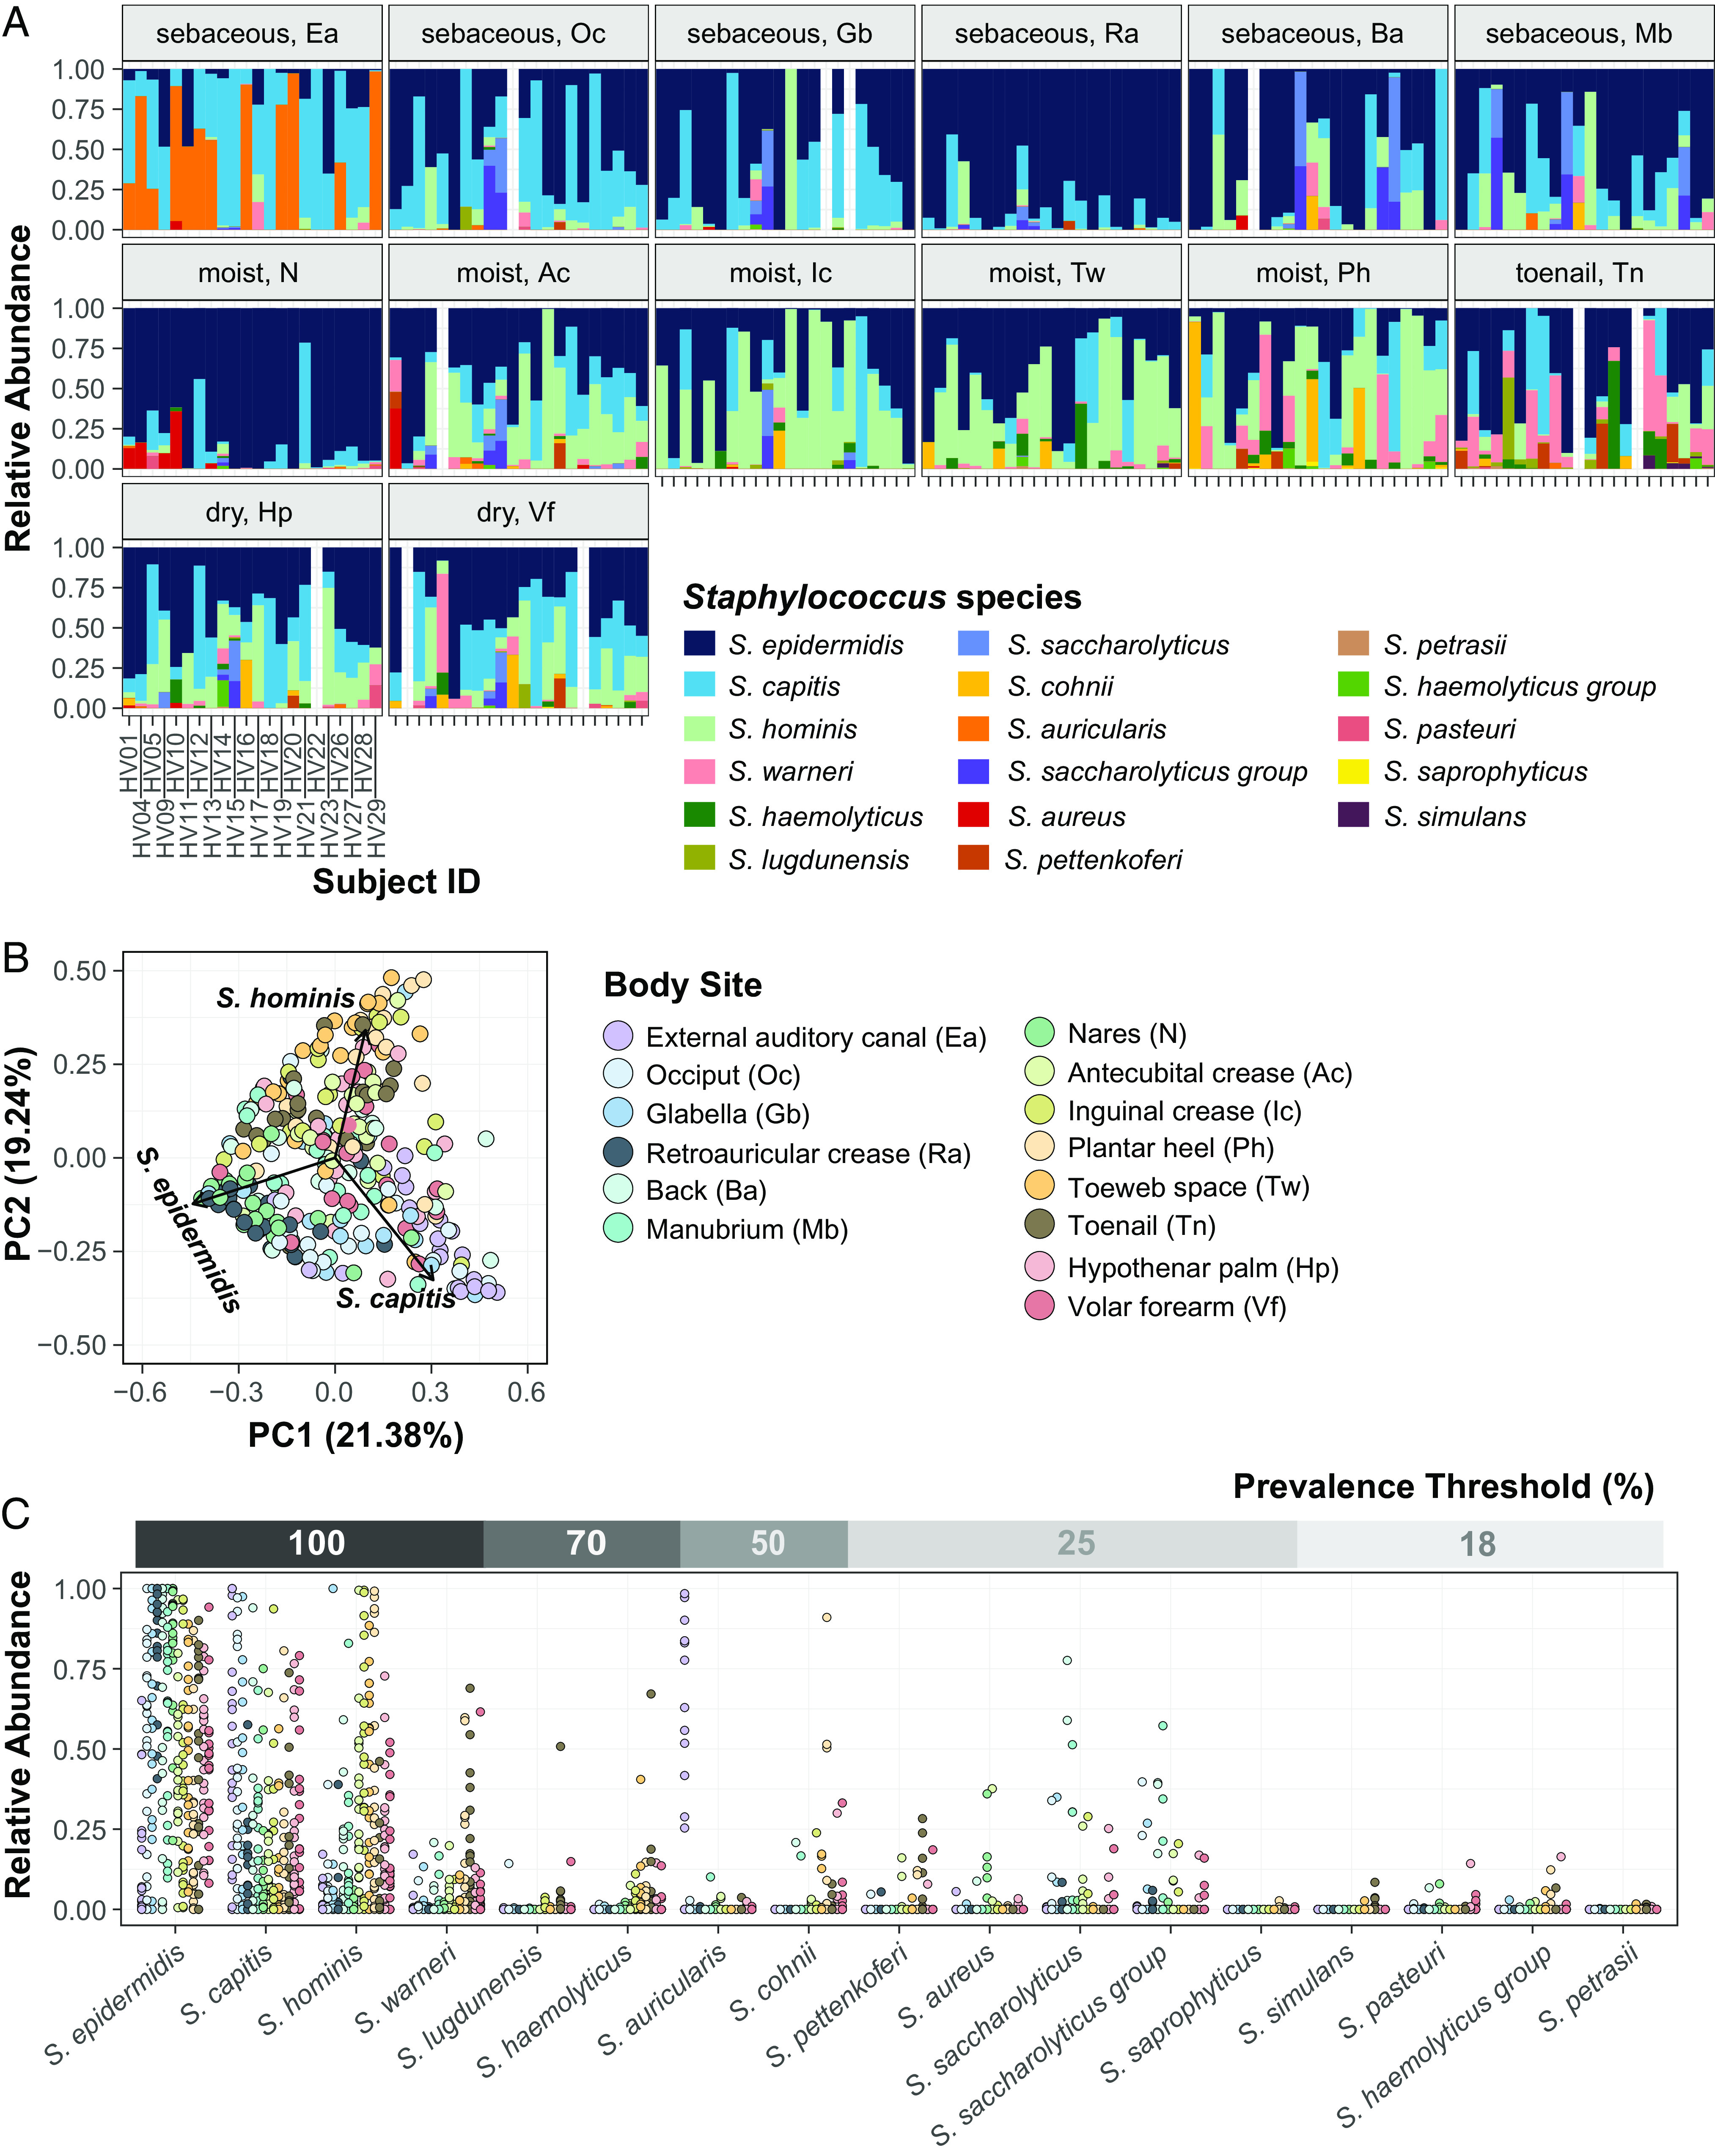Image resolution: width=1715 pixels, height=2156 pixels.
Task: Click the 25 prevalence threshold bar segment
Action: pos(1073,1544)
